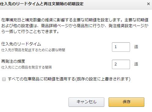Enable すべての在庫商品に初期値を適用する checkbox

click(x=4, y=79)
